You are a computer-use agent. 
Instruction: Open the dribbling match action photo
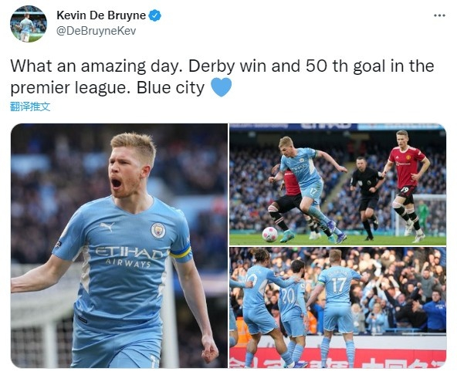coord(338,184)
